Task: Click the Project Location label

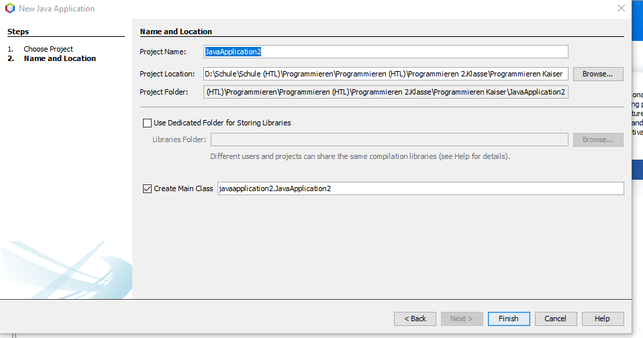Action: click(167, 74)
